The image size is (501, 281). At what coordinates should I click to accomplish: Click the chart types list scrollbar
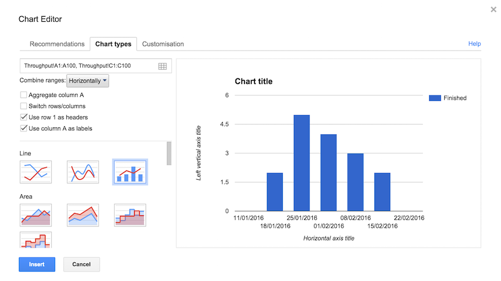pos(169,154)
